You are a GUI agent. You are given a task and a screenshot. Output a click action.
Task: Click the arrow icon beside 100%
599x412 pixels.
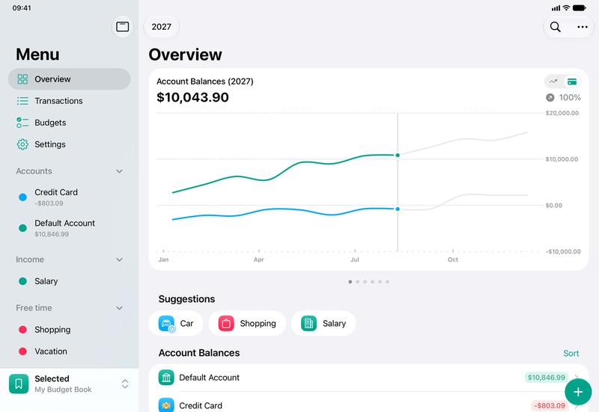pyautogui.click(x=550, y=98)
